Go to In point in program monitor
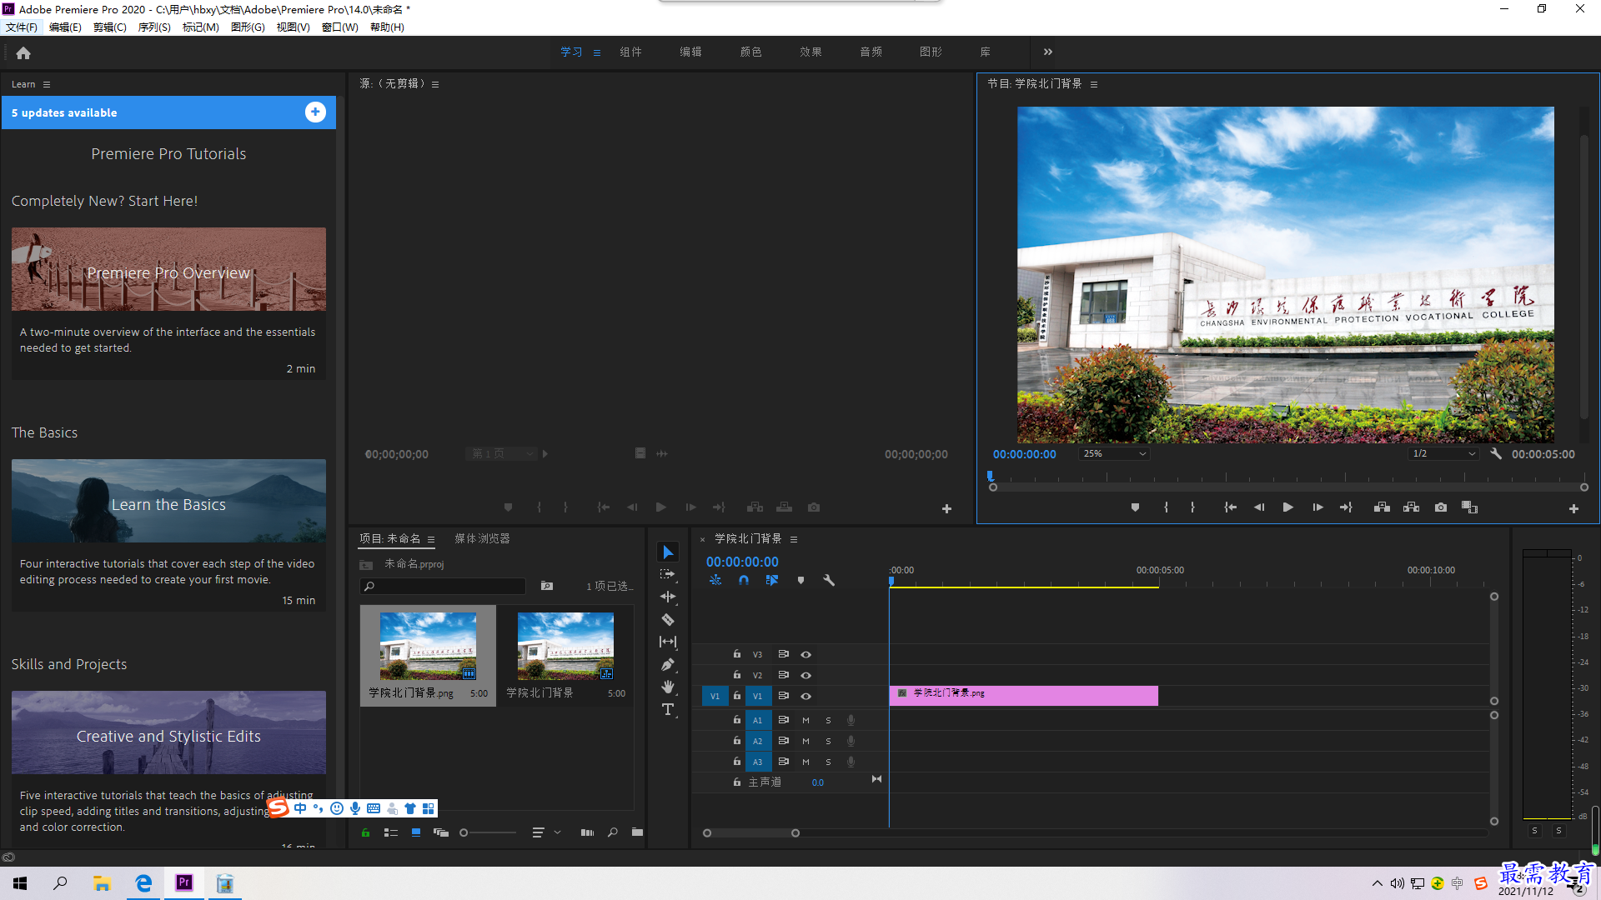Image resolution: width=1601 pixels, height=900 pixels. (1230, 507)
